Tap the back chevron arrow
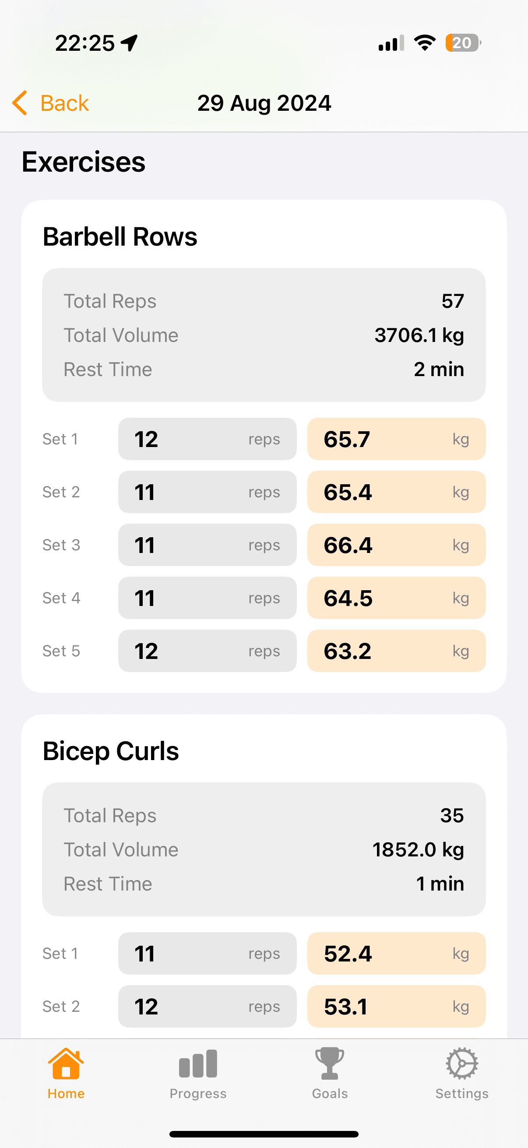The width and height of the screenshot is (528, 1148). [x=20, y=103]
